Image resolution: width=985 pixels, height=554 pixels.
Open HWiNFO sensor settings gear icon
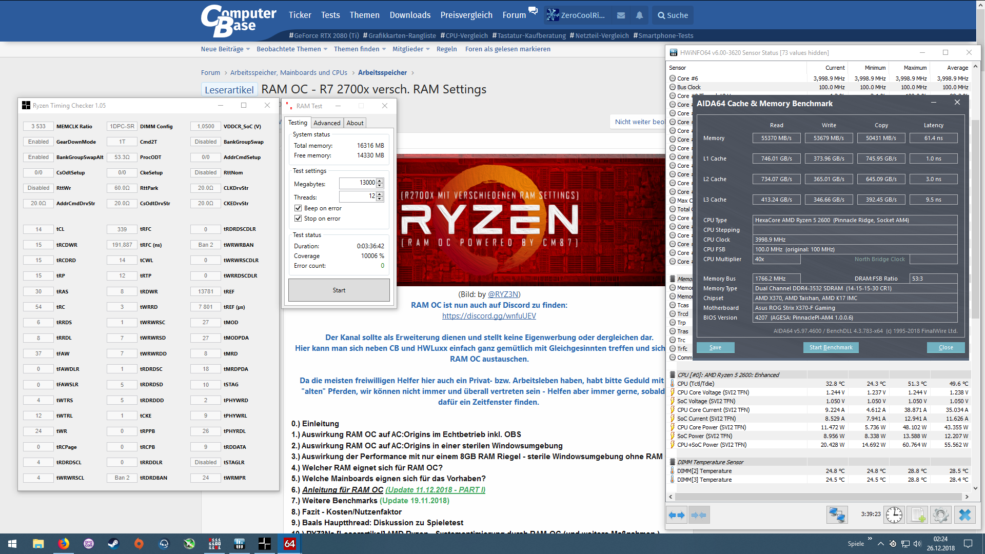point(941,515)
